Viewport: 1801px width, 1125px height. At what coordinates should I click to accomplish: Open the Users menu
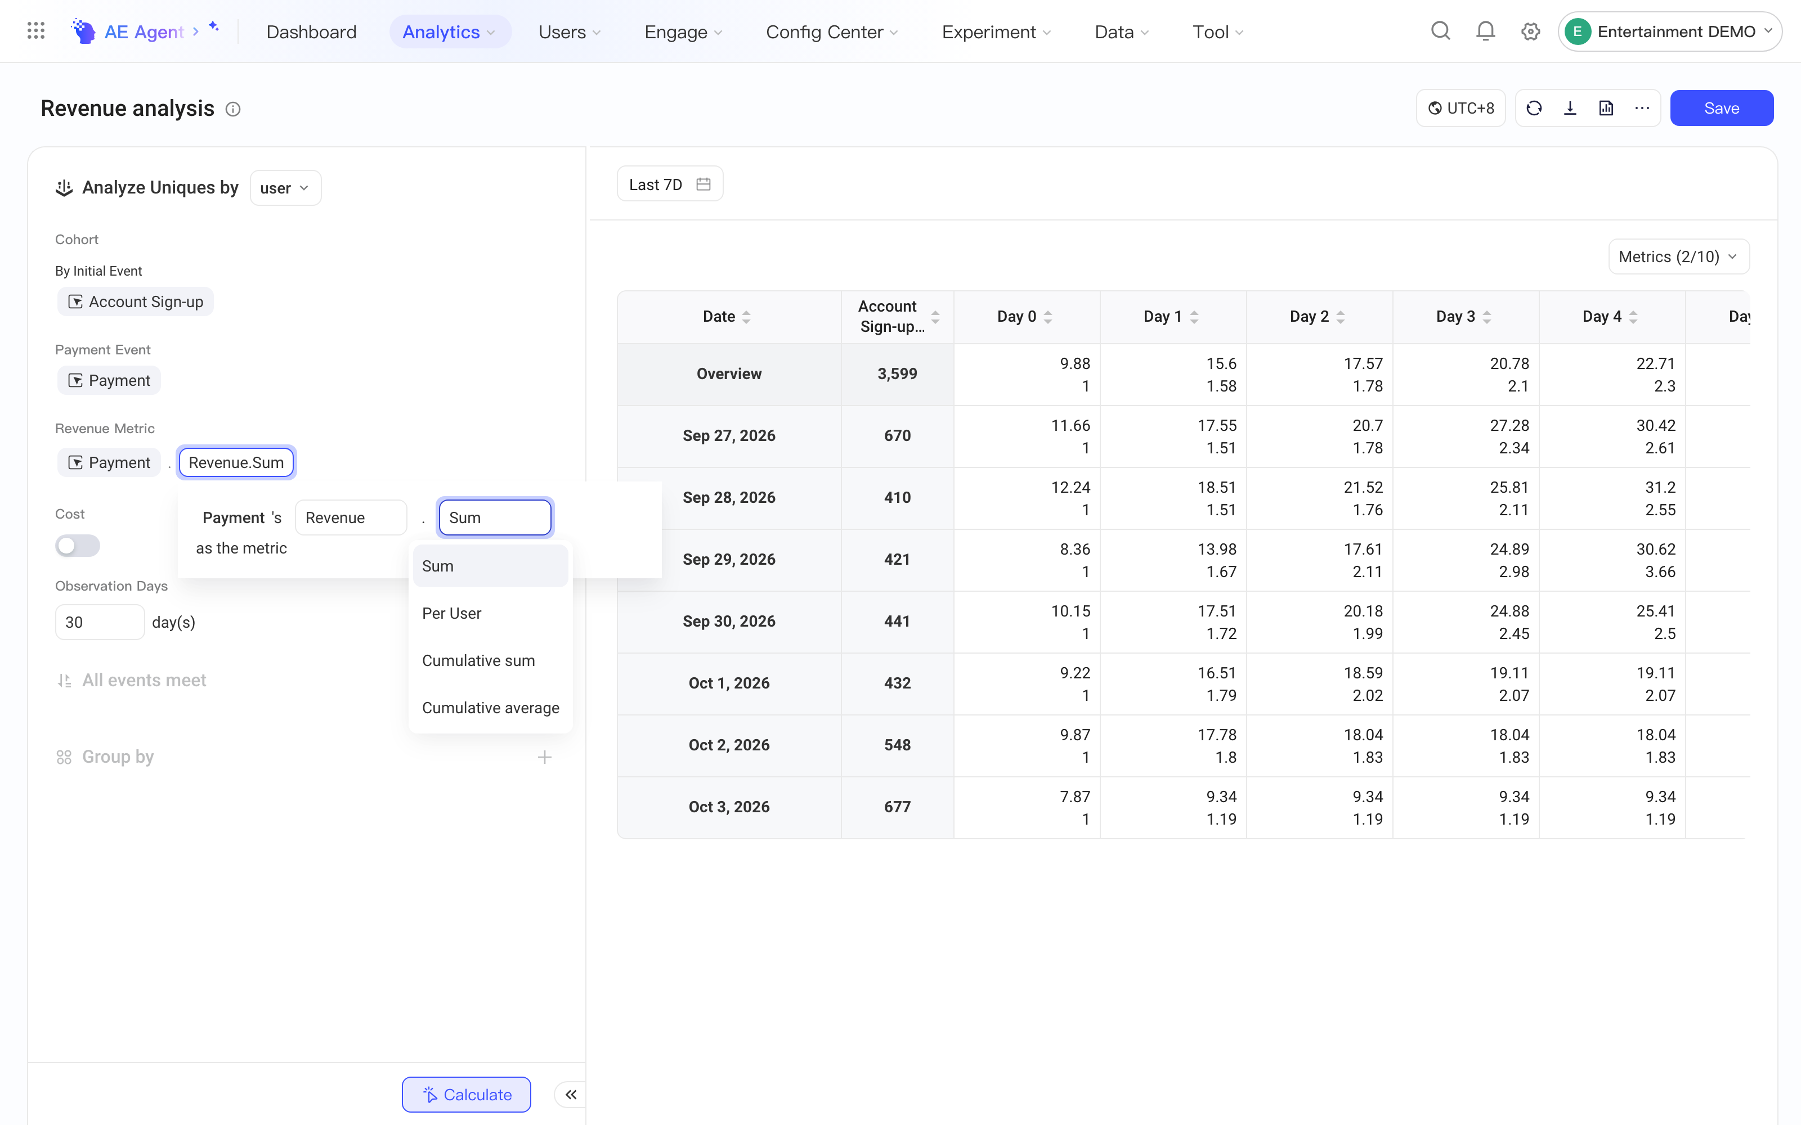point(570,31)
